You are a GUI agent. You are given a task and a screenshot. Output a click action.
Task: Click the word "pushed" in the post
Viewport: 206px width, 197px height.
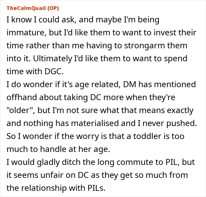tap(182, 123)
